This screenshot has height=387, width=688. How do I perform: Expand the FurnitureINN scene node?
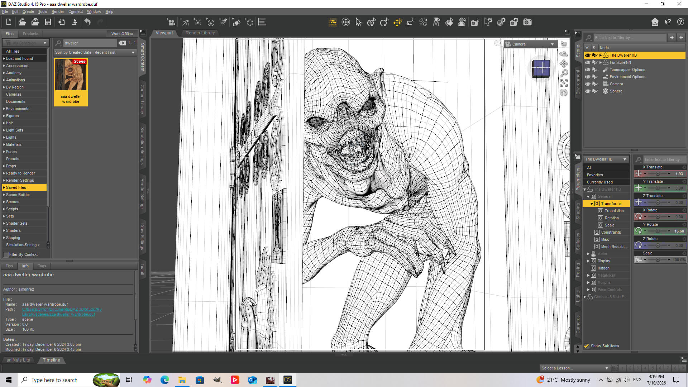(601, 62)
